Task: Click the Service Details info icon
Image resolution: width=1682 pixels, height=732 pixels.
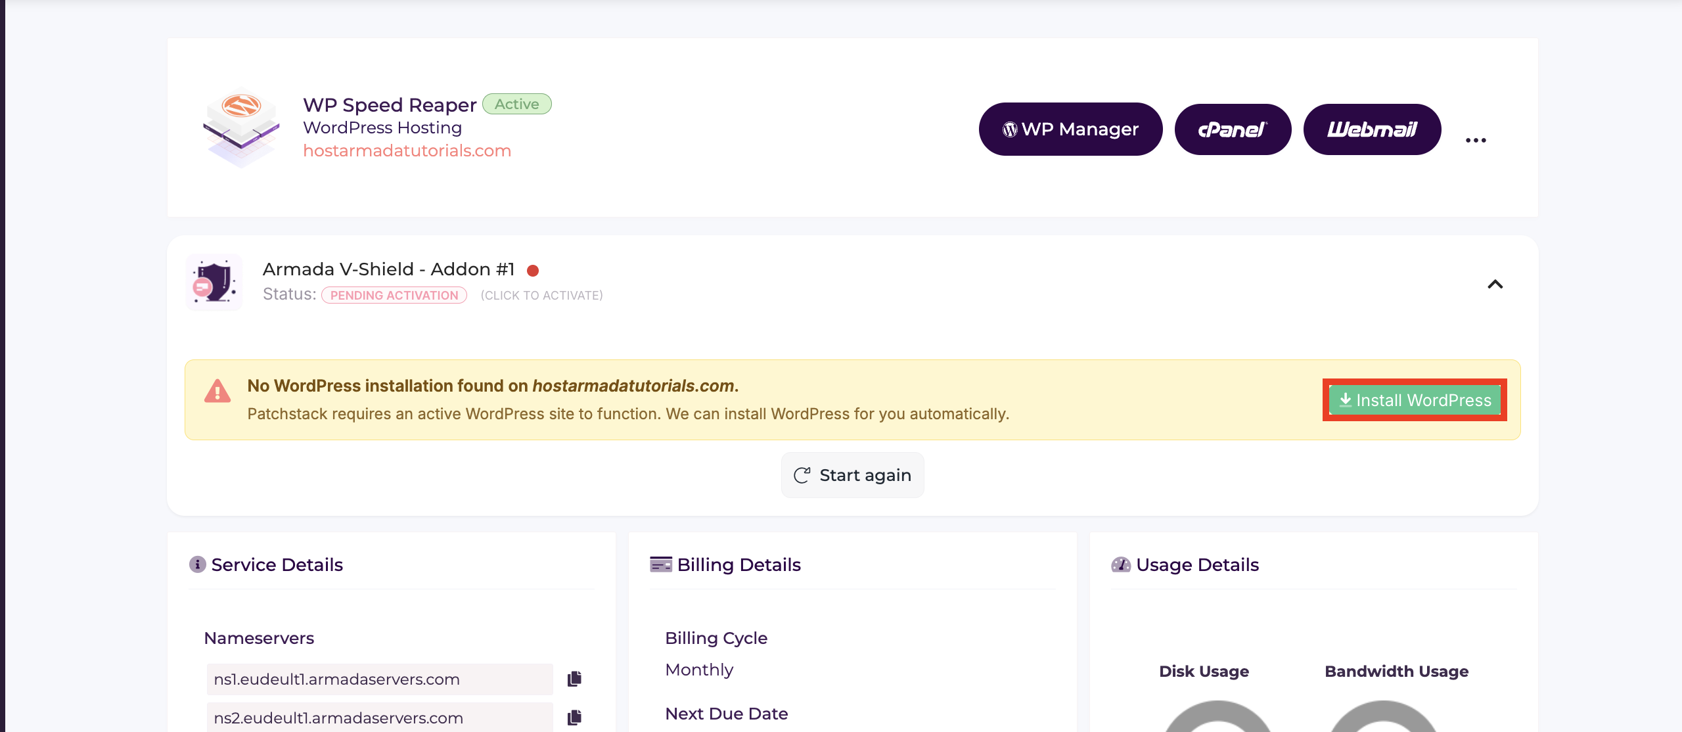Action: (198, 564)
